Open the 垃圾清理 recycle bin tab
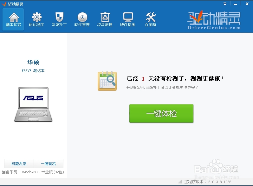This screenshot has width=253, height=186. click(105, 19)
